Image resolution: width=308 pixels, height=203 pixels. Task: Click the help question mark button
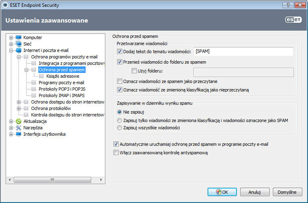click(288, 5)
